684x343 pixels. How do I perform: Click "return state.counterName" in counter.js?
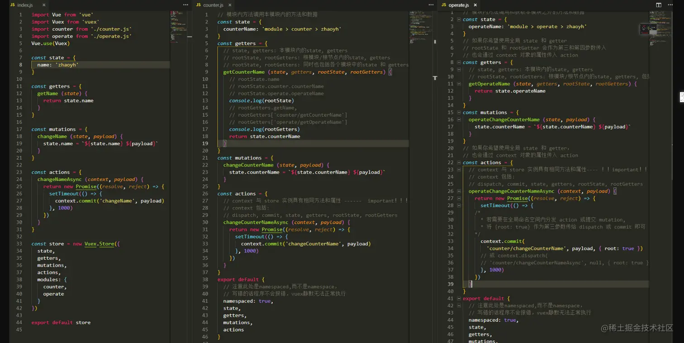265,136
